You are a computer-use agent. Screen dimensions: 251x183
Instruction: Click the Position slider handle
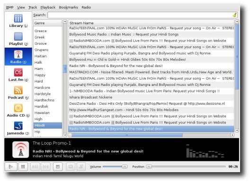point(149,166)
